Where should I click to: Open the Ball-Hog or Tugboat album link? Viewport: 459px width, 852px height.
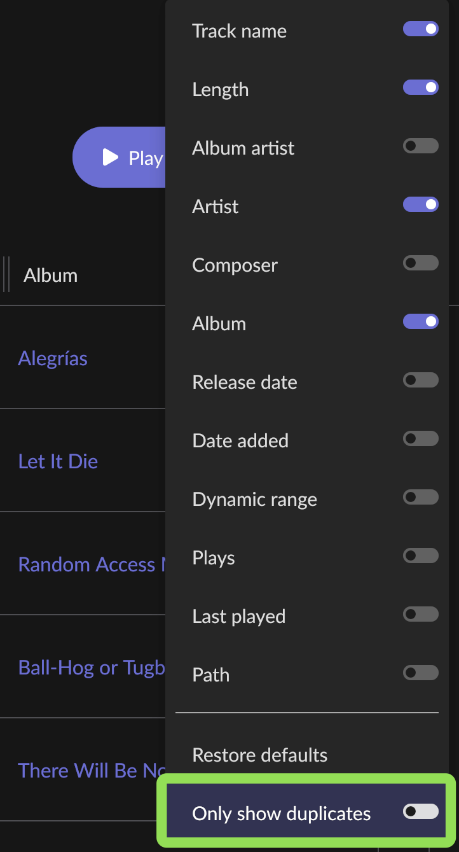point(92,667)
